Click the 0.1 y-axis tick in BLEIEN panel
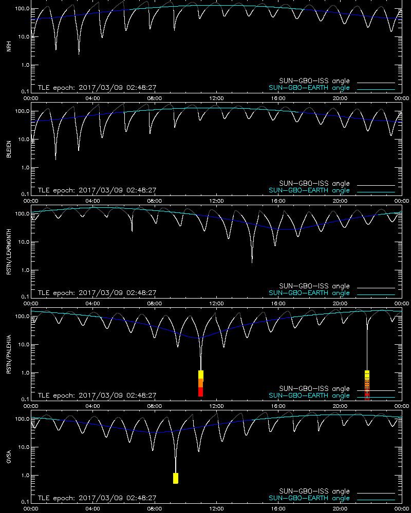The height and width of the screenshot is (513, 411). click(25, 194)
